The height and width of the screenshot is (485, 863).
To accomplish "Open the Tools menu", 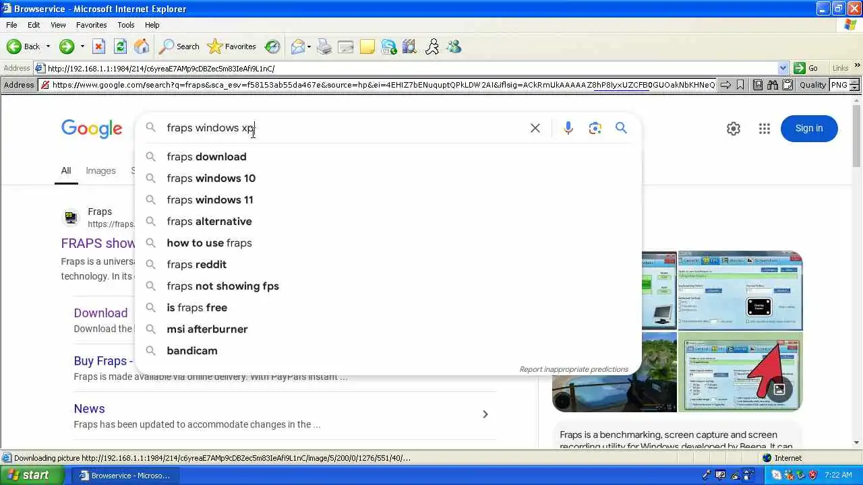I will click(126, 25).
